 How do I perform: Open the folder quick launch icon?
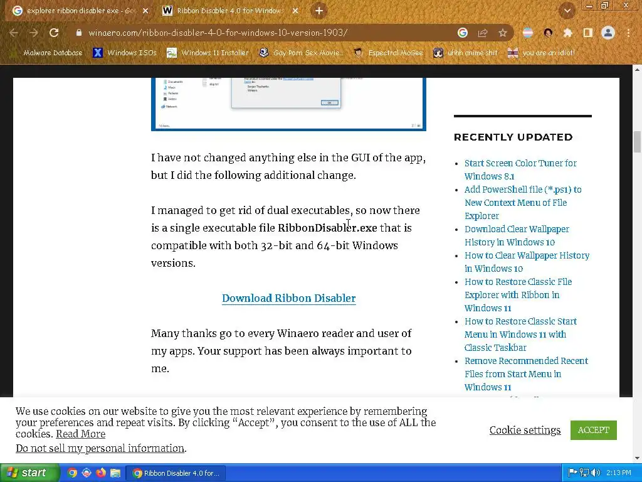tap(115, 473)
